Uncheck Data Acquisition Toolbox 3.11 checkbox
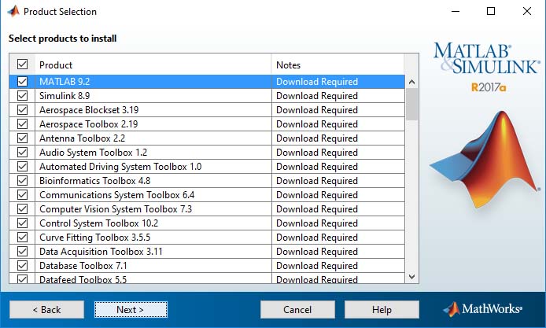 tap(22, 252)
